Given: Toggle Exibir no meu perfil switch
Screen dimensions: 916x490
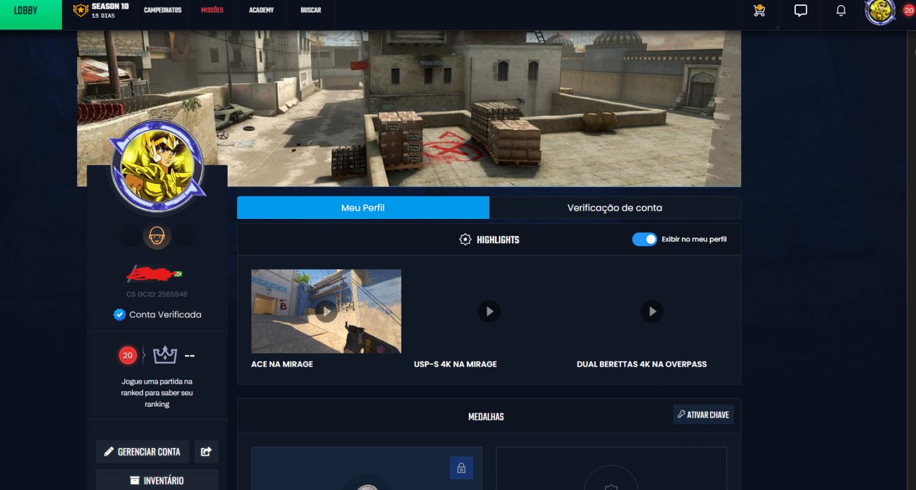Looking at the screenshot, I should (x=644, y=239).
